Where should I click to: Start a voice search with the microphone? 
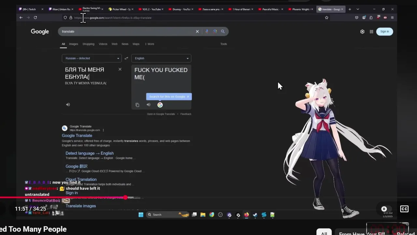coord(207,31)
